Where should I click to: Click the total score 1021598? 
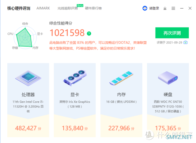tap(67, 33)
